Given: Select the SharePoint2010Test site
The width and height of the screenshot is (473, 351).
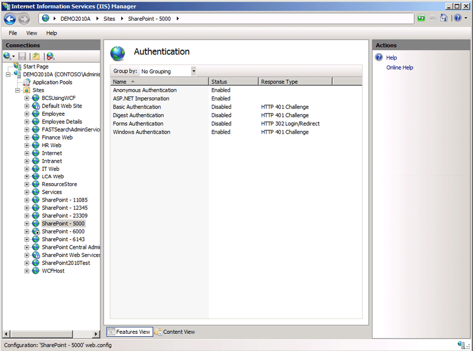Looking at the screenshot, I should click(66, 262).
